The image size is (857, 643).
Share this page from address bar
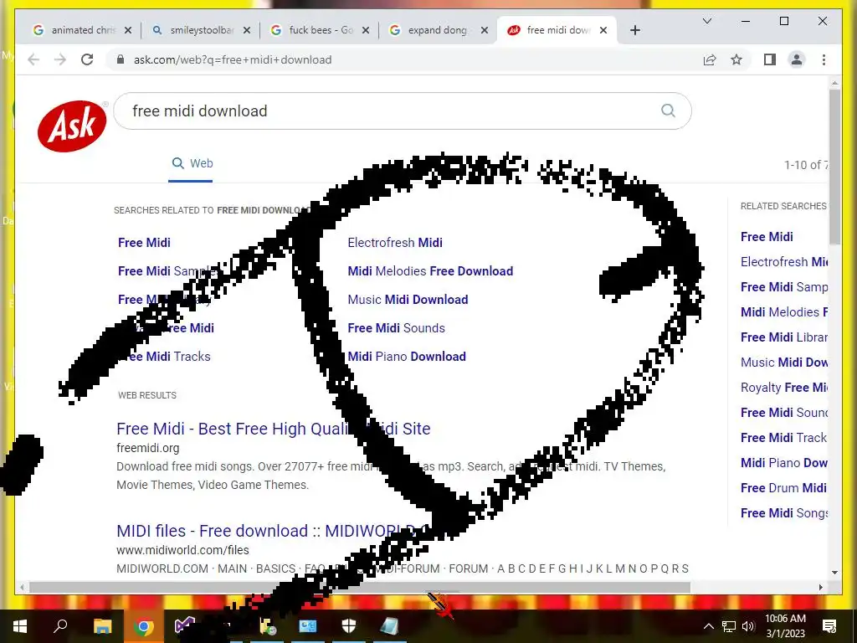point(710,59)
